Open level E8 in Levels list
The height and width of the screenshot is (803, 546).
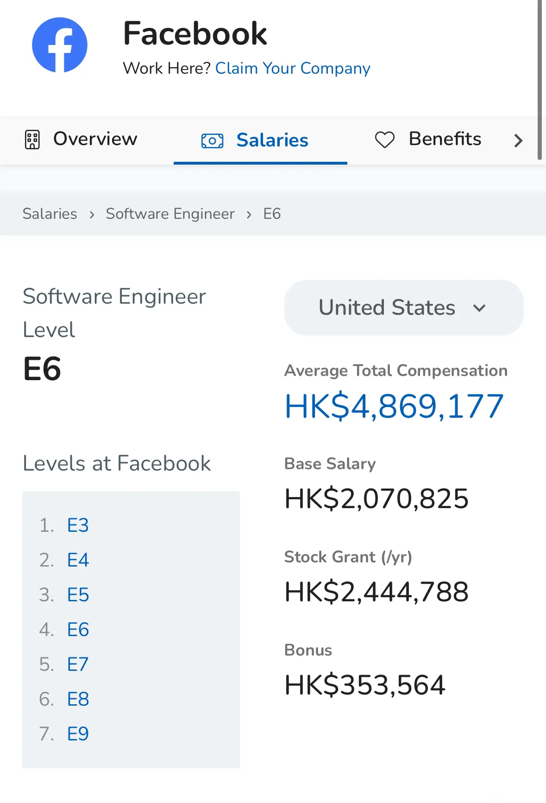78,699
